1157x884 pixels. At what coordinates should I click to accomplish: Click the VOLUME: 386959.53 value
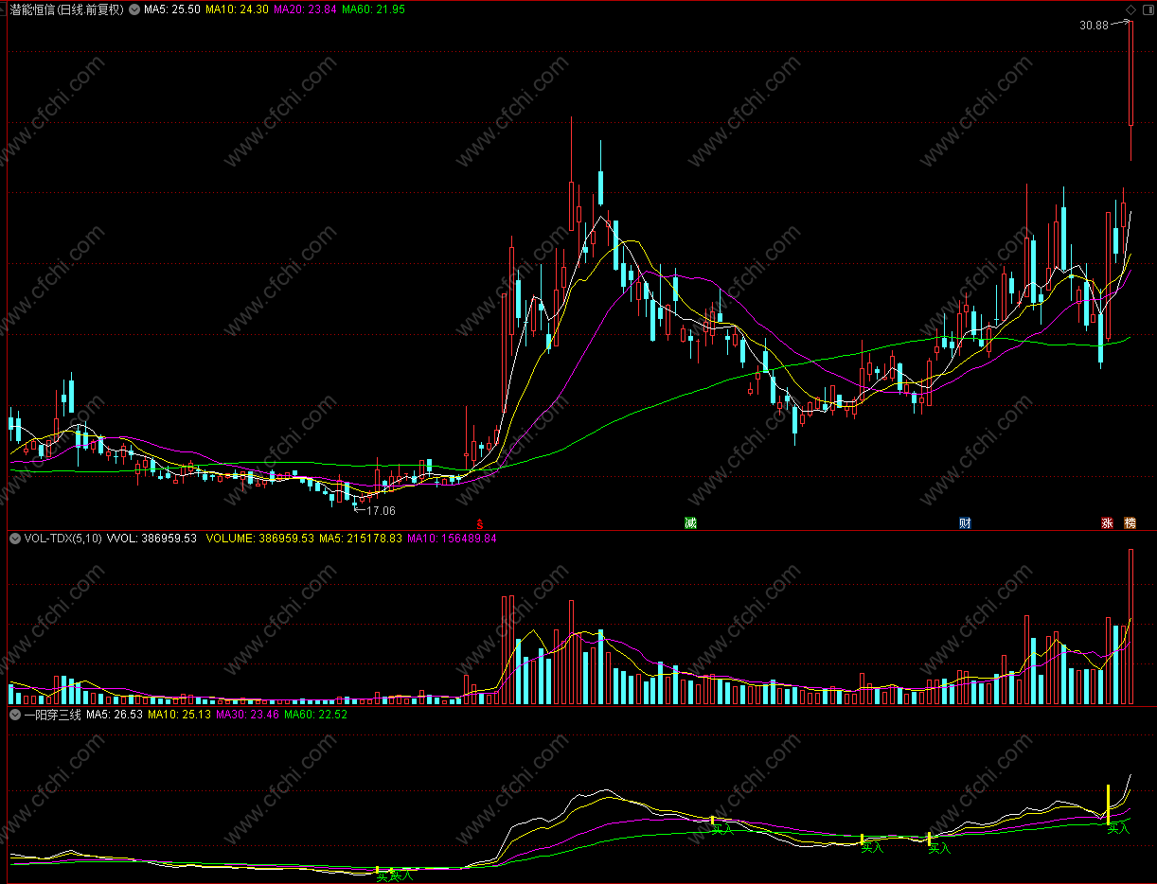click(x=259, y=539)
